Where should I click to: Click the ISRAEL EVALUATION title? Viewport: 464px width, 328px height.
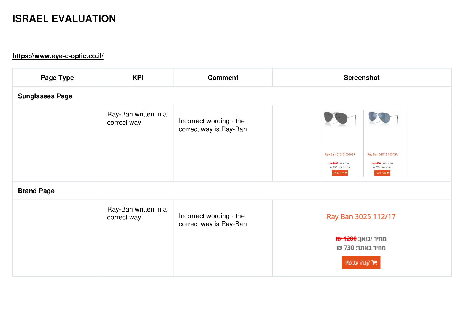[x=64, y=19]
